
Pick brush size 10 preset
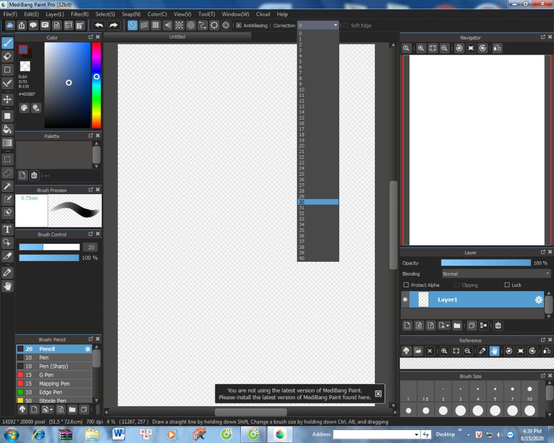tap(529, 392)
